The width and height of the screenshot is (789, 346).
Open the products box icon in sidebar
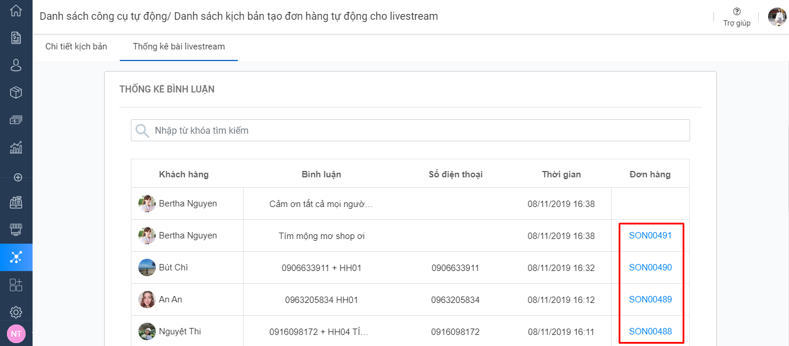point(16,92)
